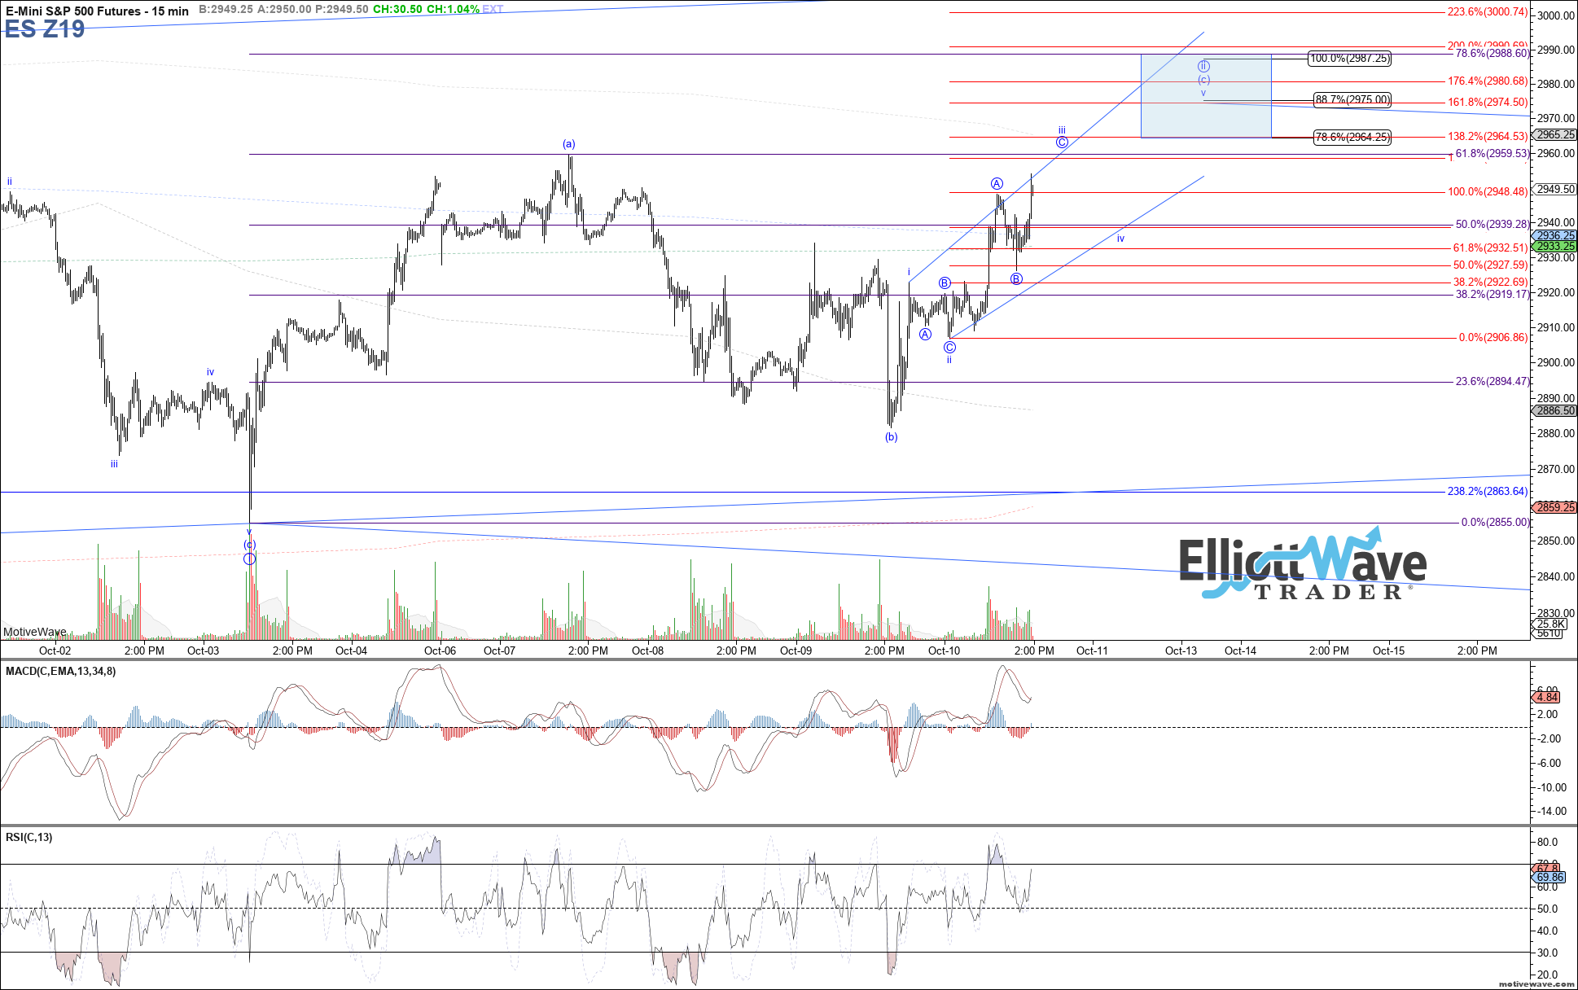Select the 38.2%(2922.69) red level label

1491,283
